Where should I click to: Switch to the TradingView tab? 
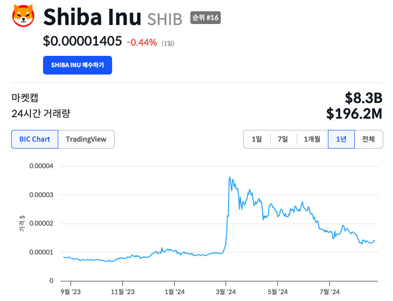click(x=86, y=139)
